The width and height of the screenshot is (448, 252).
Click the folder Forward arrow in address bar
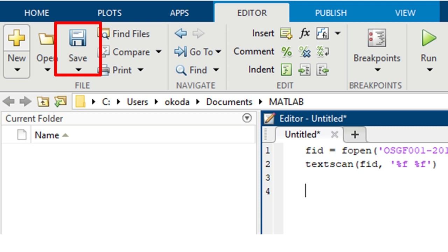point(25,102)
